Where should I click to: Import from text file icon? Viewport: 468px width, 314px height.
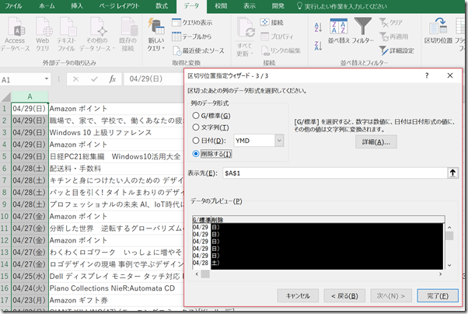(x=66, y=34)
